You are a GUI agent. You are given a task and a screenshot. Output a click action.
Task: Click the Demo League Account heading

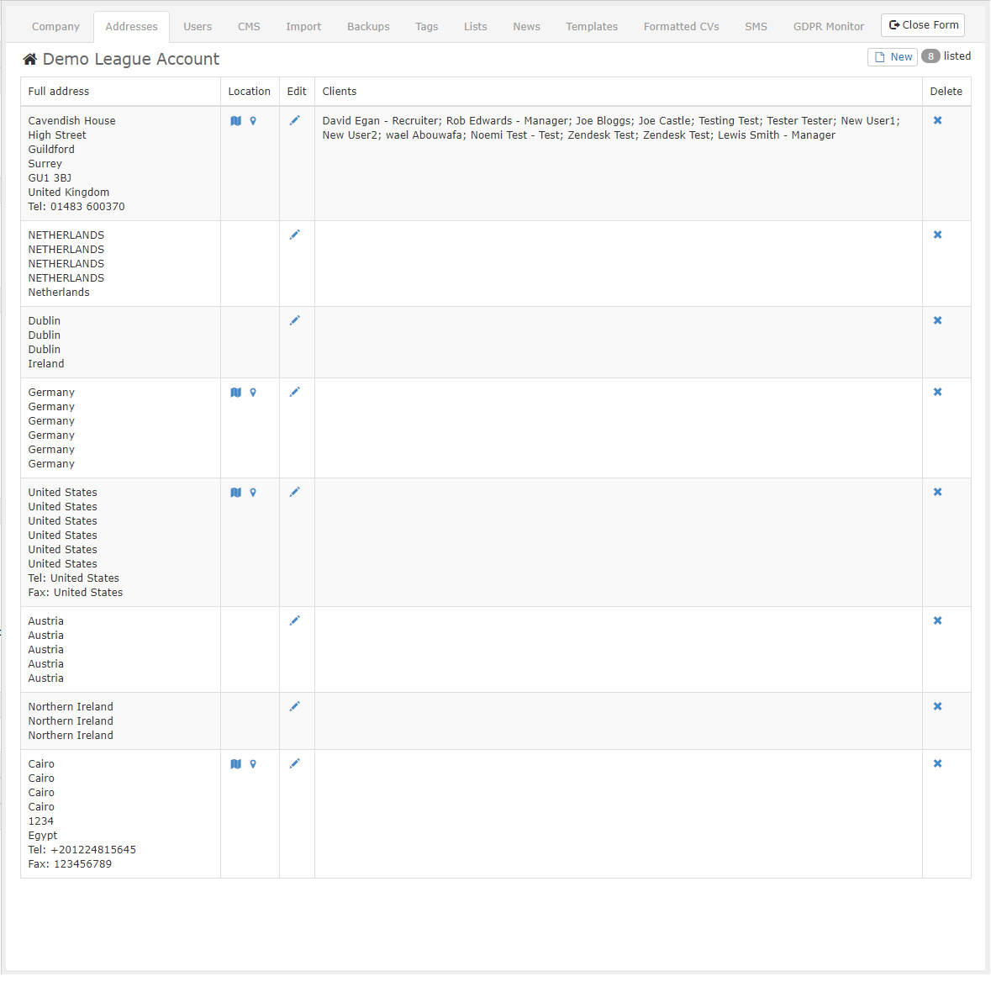[x=131, y=60]
